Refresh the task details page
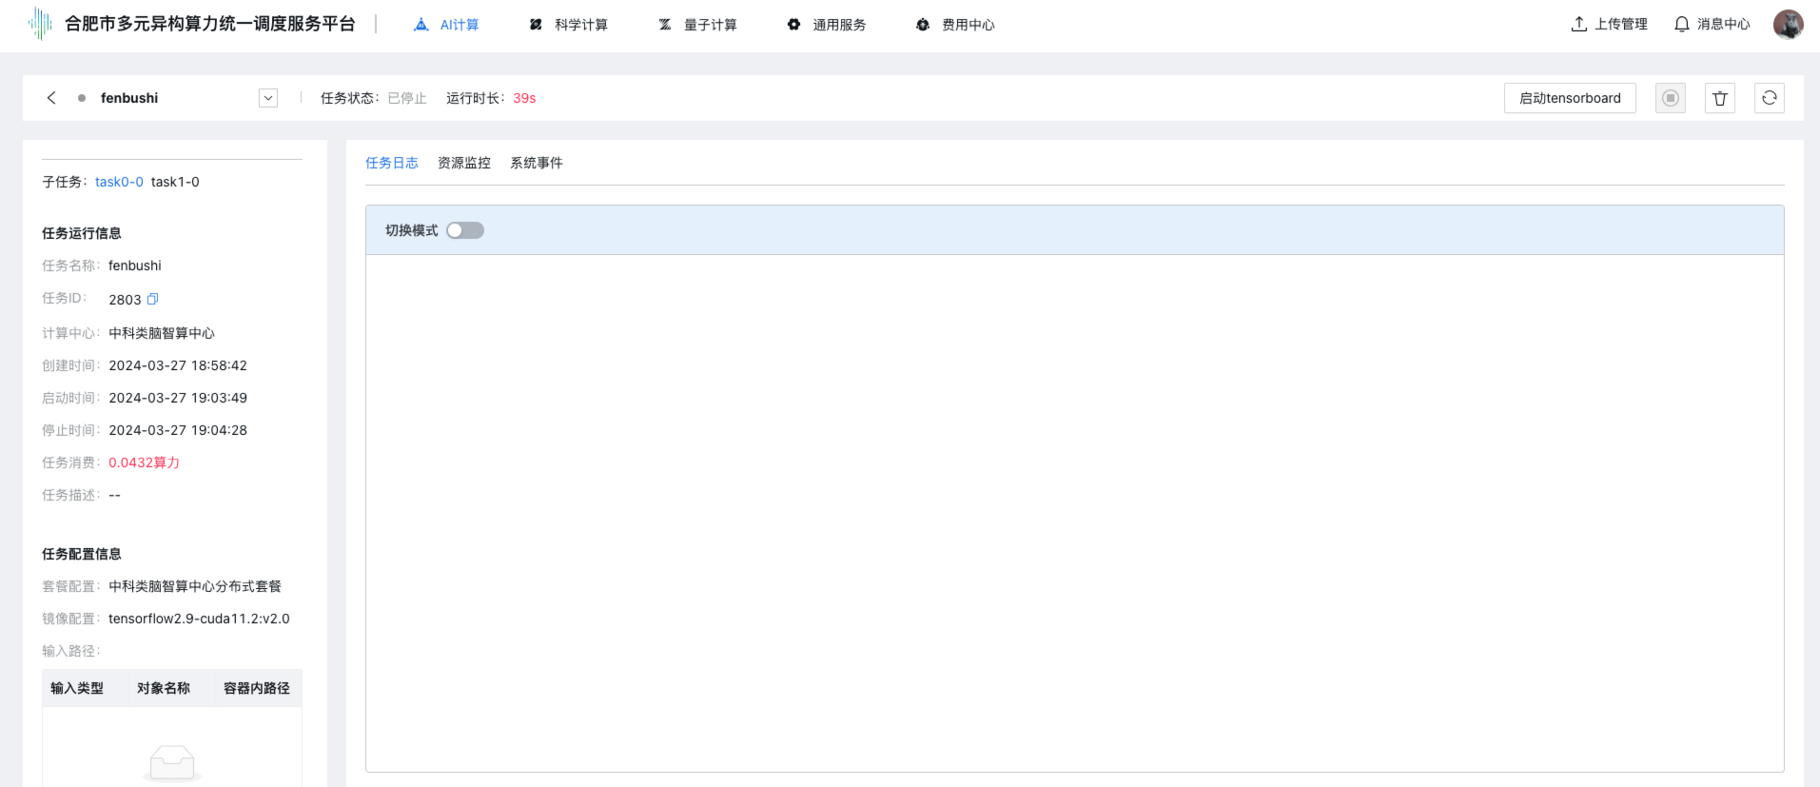 click(1769, 98)
